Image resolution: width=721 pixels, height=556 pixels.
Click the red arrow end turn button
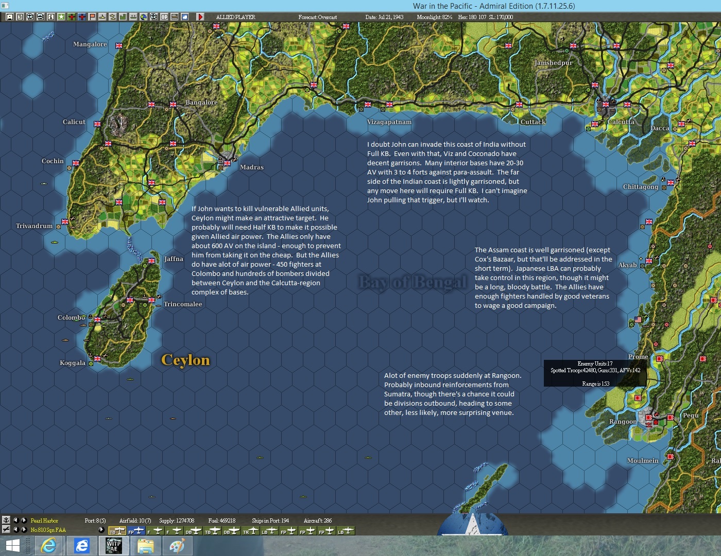click(200, 17)
